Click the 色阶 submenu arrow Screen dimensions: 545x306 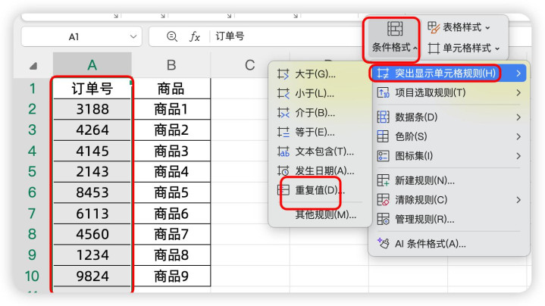click(518, 136)
